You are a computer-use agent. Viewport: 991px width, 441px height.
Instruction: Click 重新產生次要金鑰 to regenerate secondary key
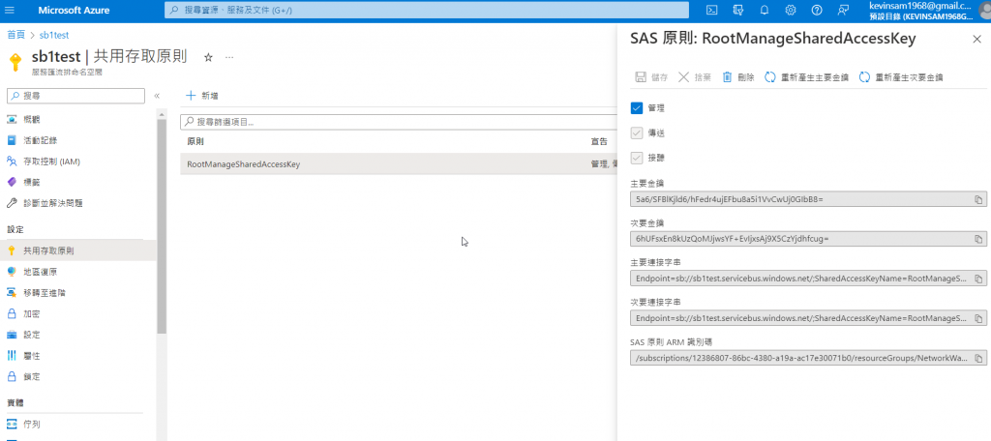point(901,77)
